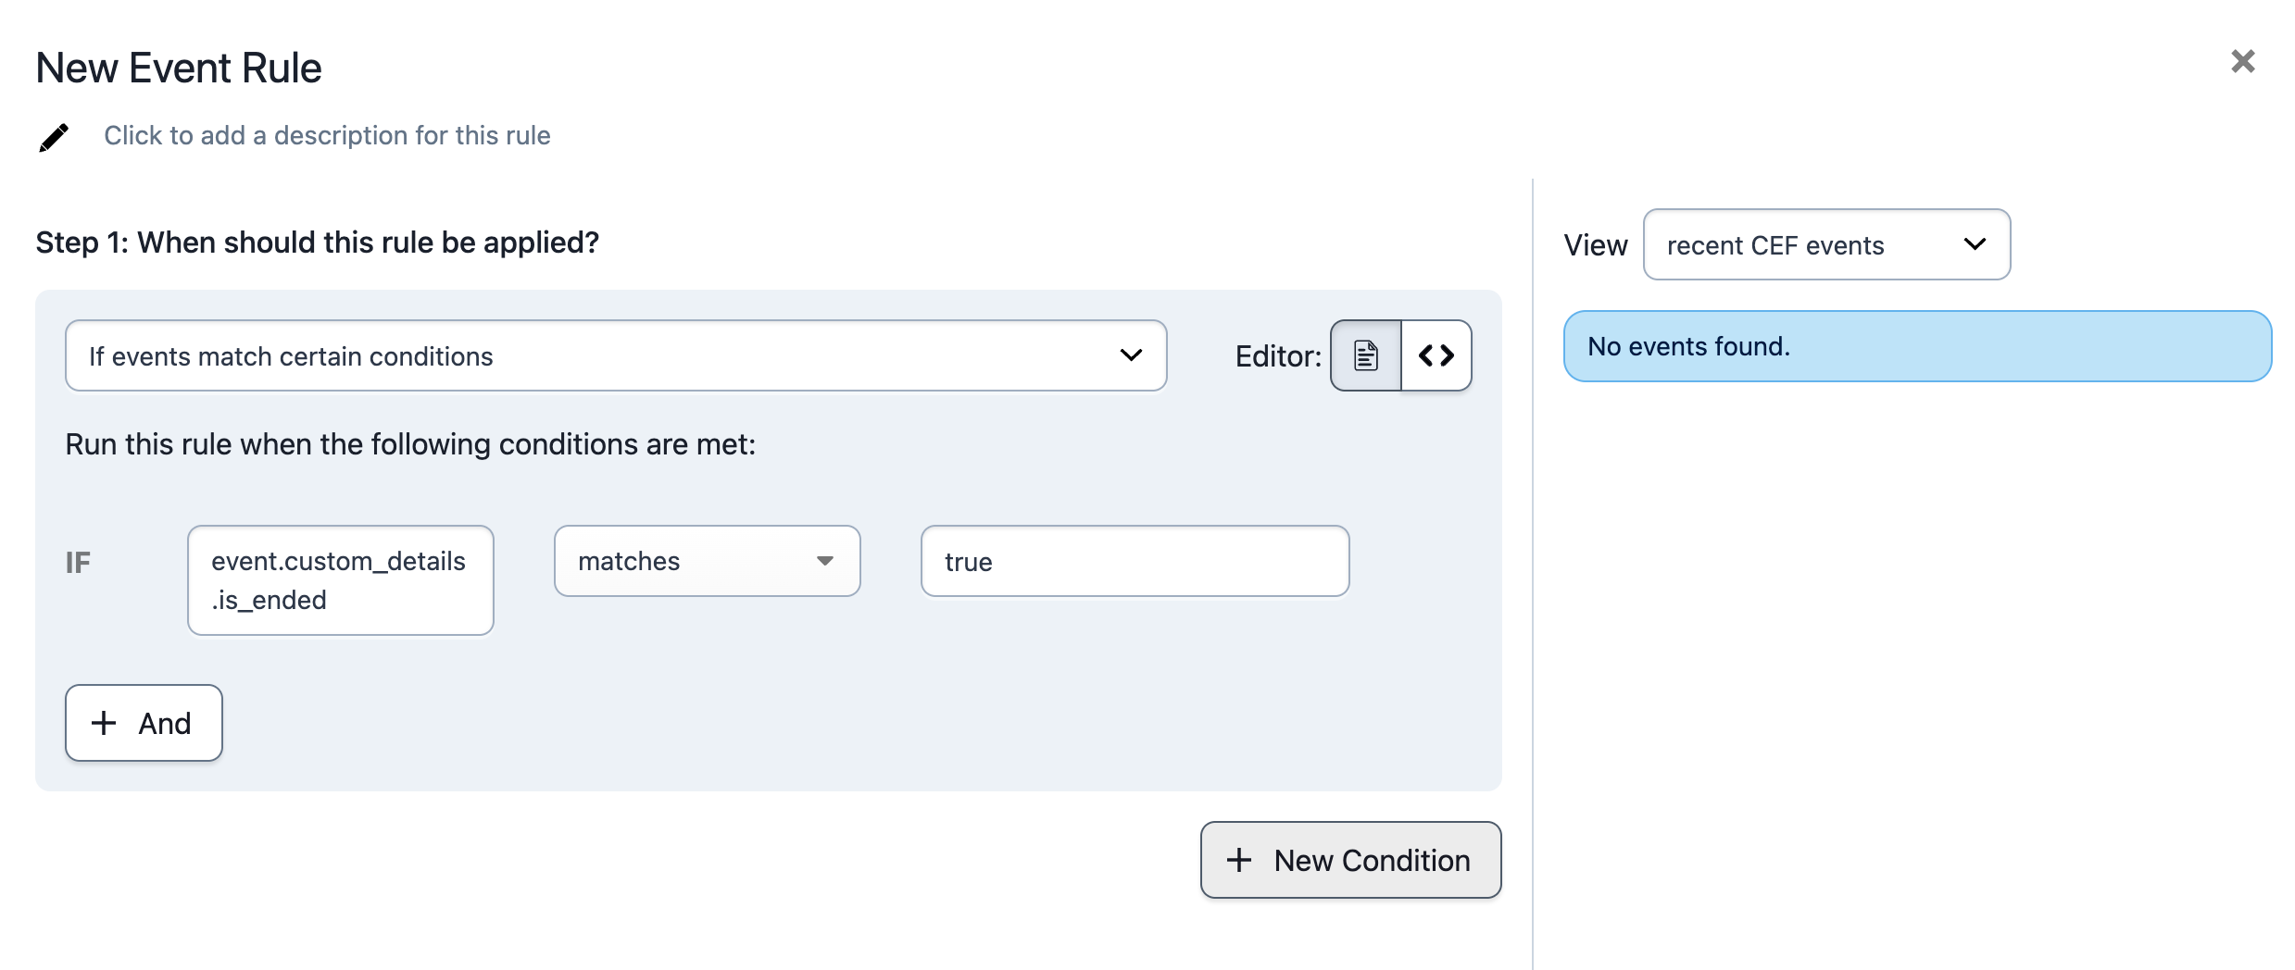Open the 'matches' operator dropdown
This screenshot has width=2295, height=970.
coord(707,562)
